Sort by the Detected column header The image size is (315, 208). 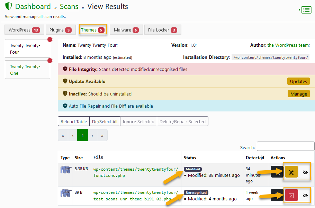(255, 157)
